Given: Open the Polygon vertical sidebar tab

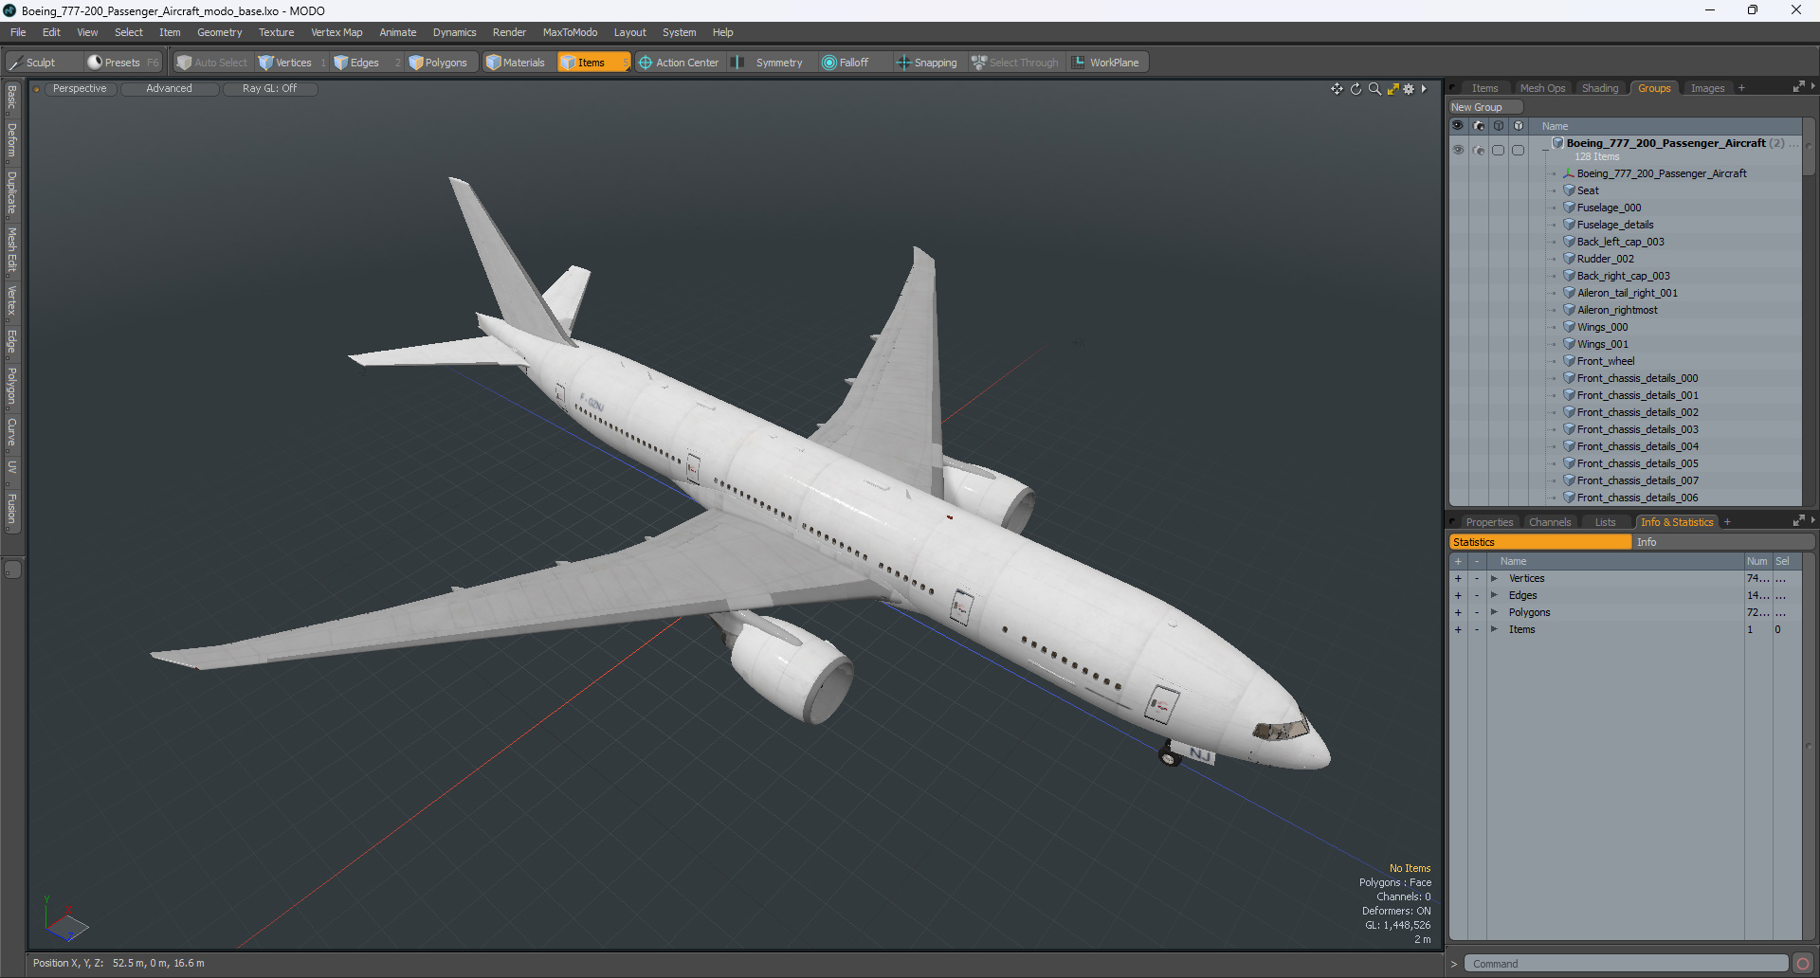Looking at the screenshot, I should pos(11,386).
